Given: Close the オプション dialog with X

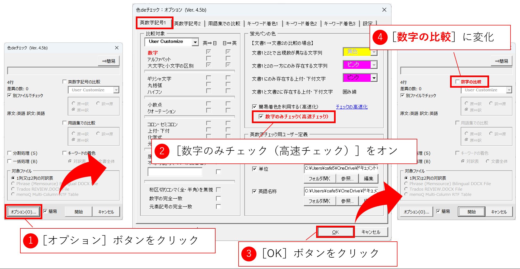Looking at the screenshot, I should pyautogui.click(x=384, y=10).
